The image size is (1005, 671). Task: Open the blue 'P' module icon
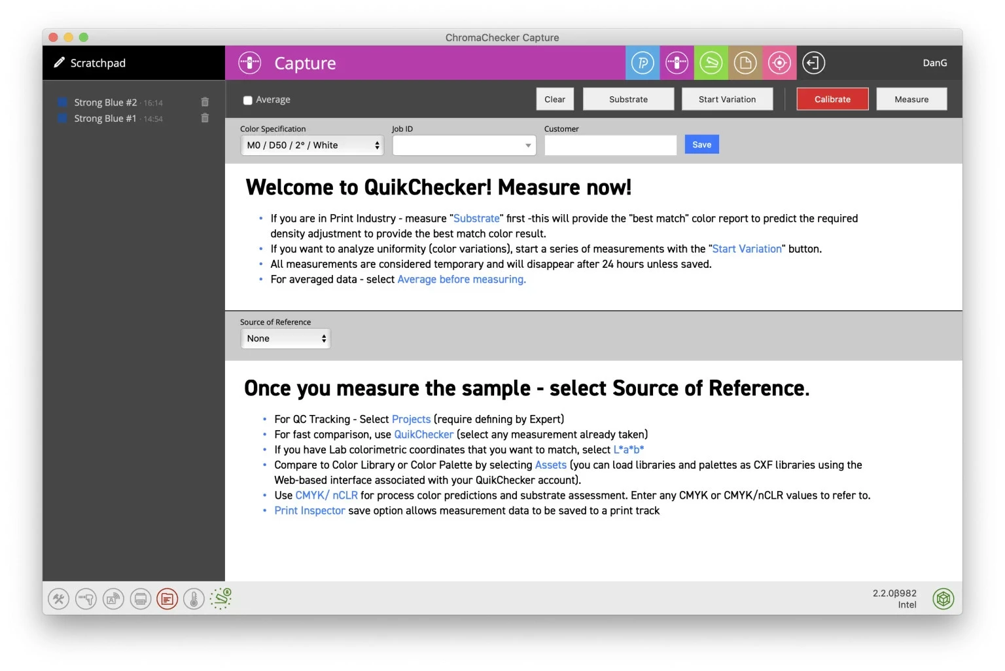643,63
